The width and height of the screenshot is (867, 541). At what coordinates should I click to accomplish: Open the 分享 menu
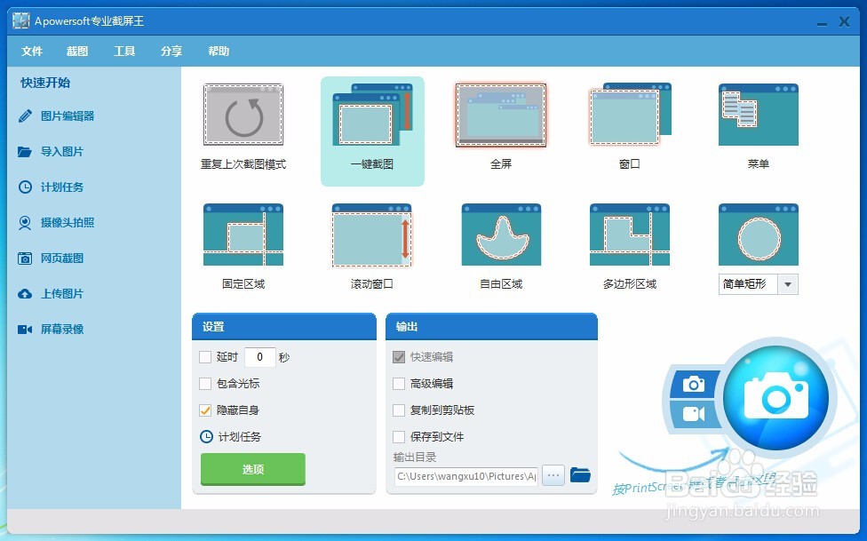(170, 51)
